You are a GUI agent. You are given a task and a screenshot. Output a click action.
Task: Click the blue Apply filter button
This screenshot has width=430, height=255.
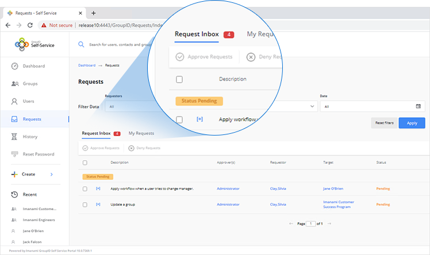coord(412,123)
